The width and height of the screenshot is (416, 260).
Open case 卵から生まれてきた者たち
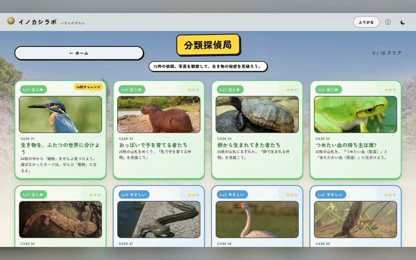click(x=249, y=145)
